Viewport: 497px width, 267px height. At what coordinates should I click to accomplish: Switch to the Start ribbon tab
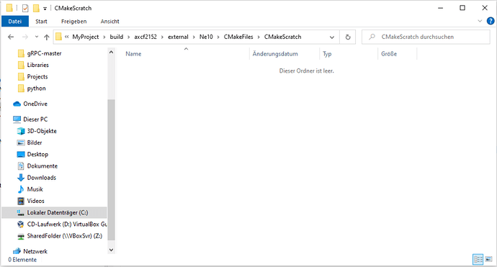tap(41, 21)
